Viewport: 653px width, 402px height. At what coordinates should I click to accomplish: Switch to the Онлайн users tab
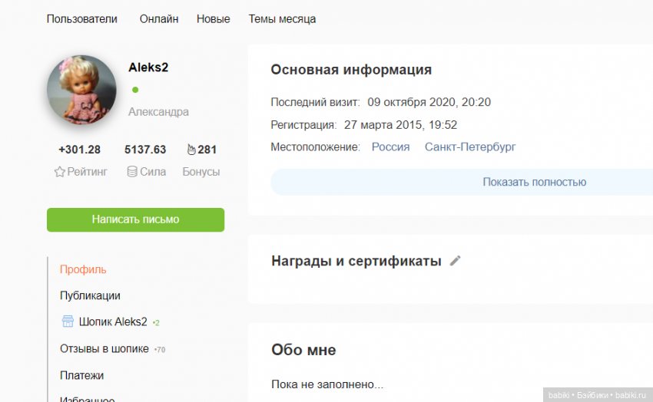(x=159, y=19)
